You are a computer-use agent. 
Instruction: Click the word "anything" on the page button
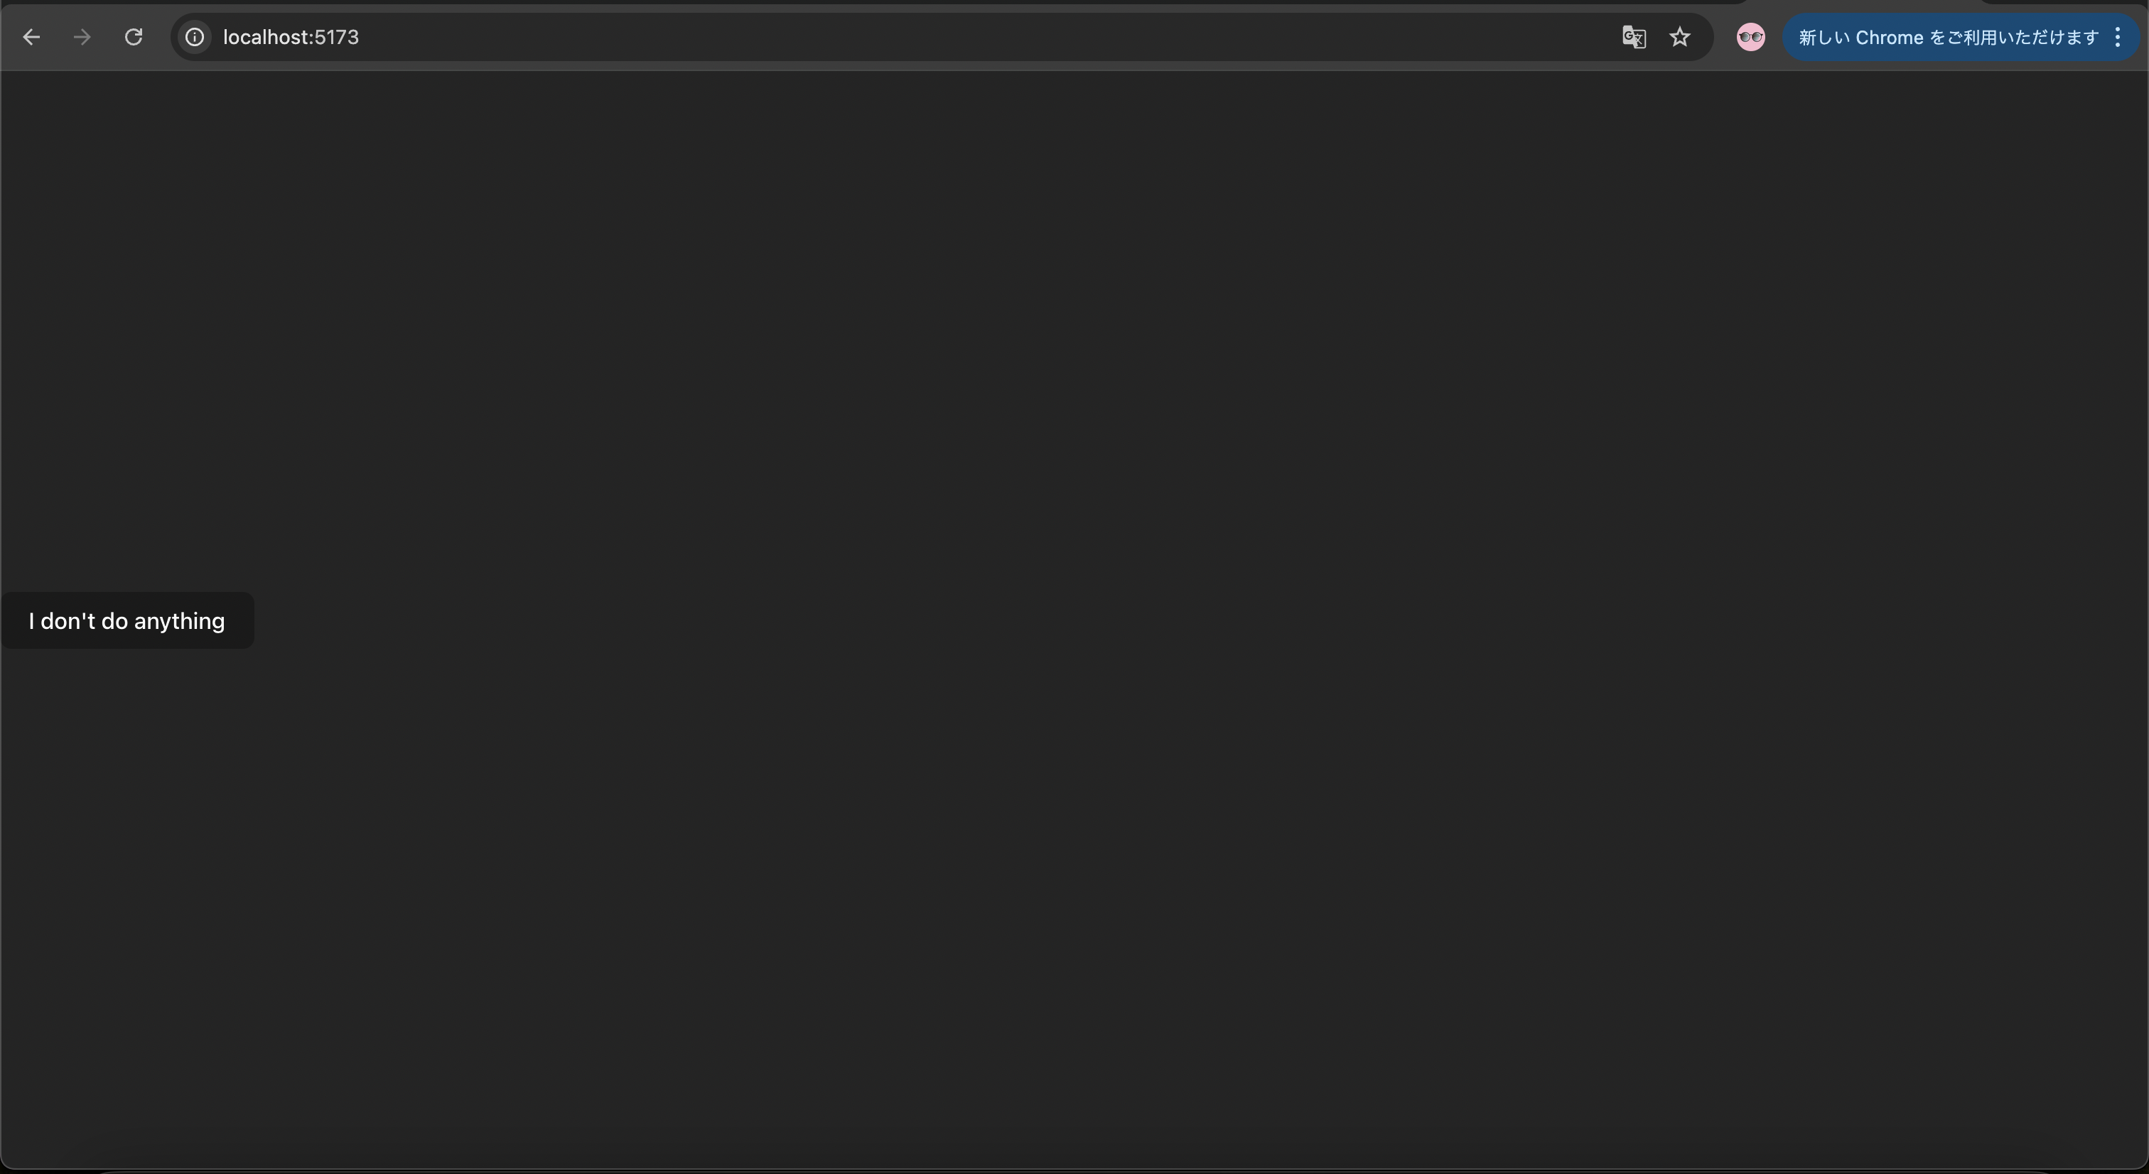coord(179,622)
